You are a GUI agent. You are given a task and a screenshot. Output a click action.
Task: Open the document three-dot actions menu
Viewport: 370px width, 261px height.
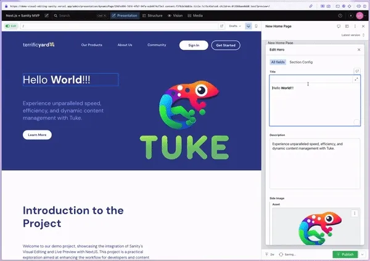pos(355,26)
